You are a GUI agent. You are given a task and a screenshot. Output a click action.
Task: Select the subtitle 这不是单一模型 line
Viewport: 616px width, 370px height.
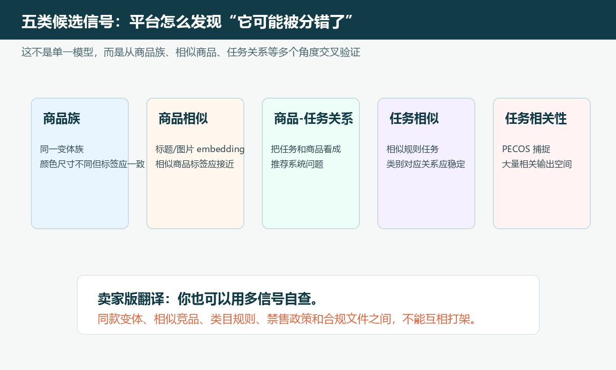[191, 52]
